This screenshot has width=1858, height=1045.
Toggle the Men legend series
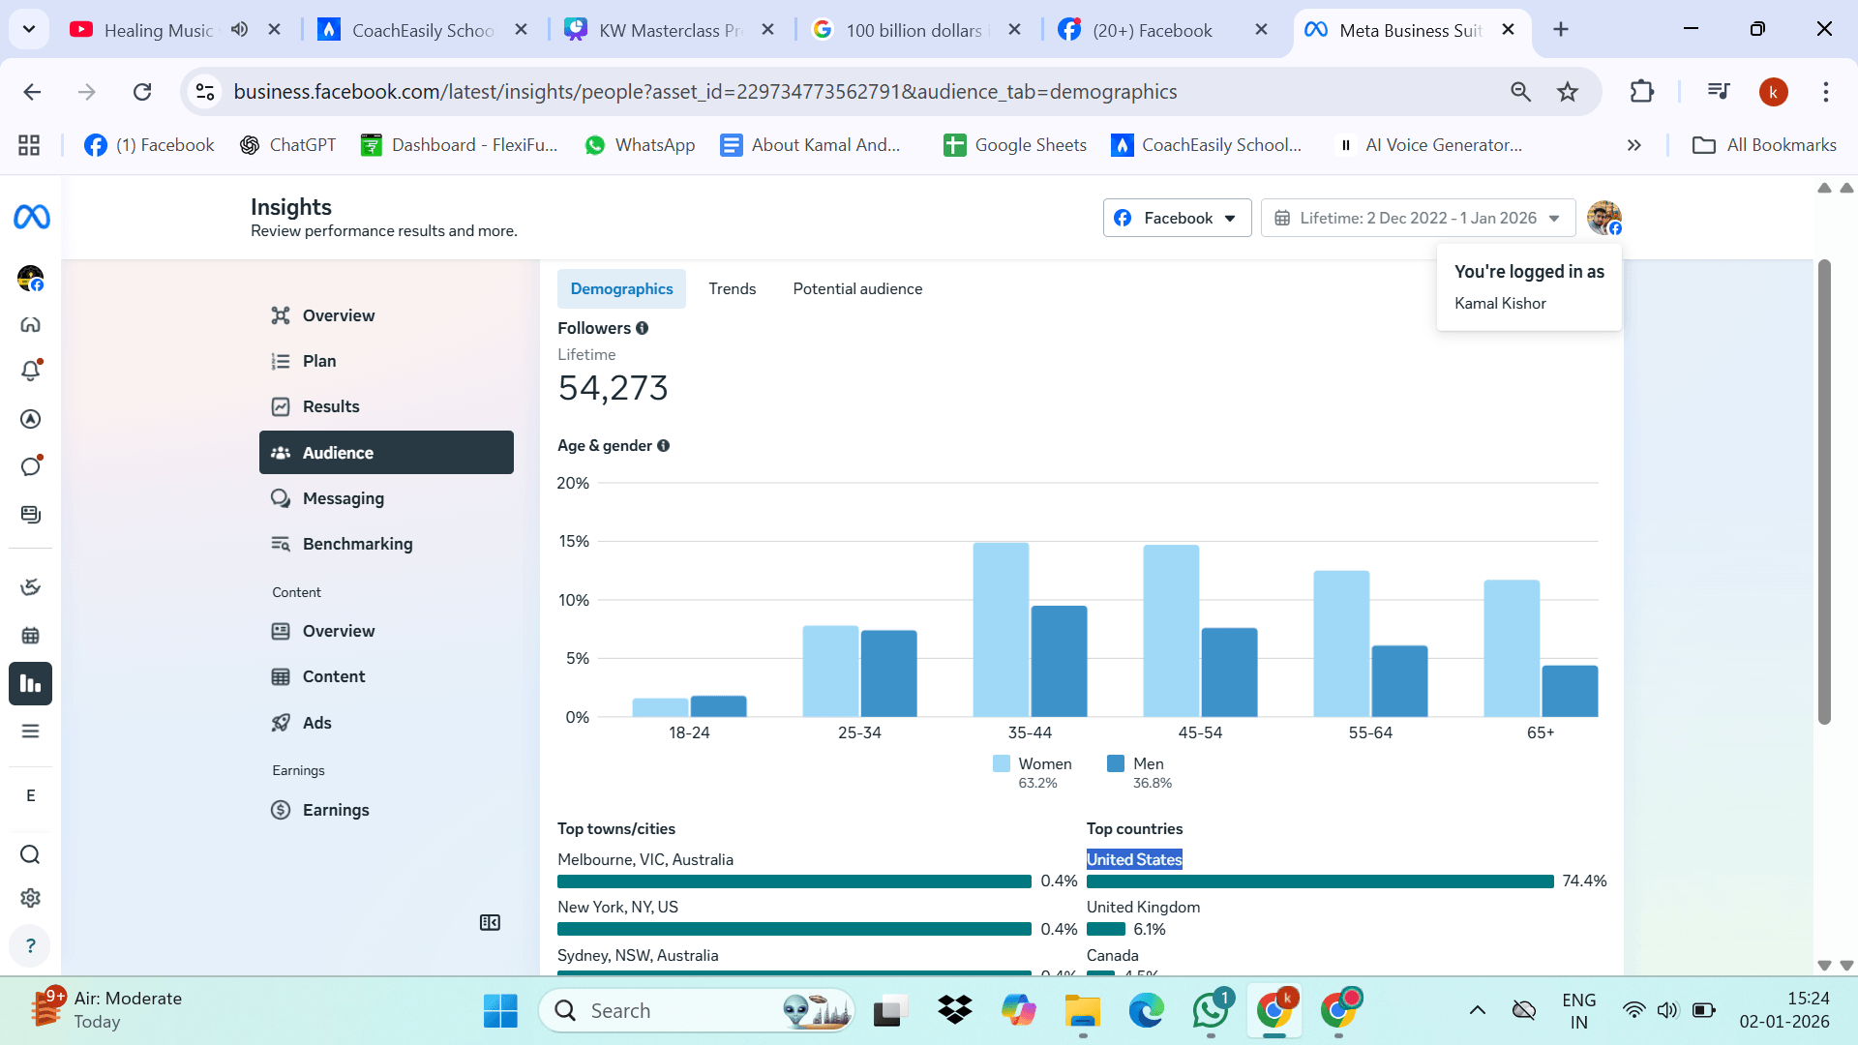(1135, 763)
